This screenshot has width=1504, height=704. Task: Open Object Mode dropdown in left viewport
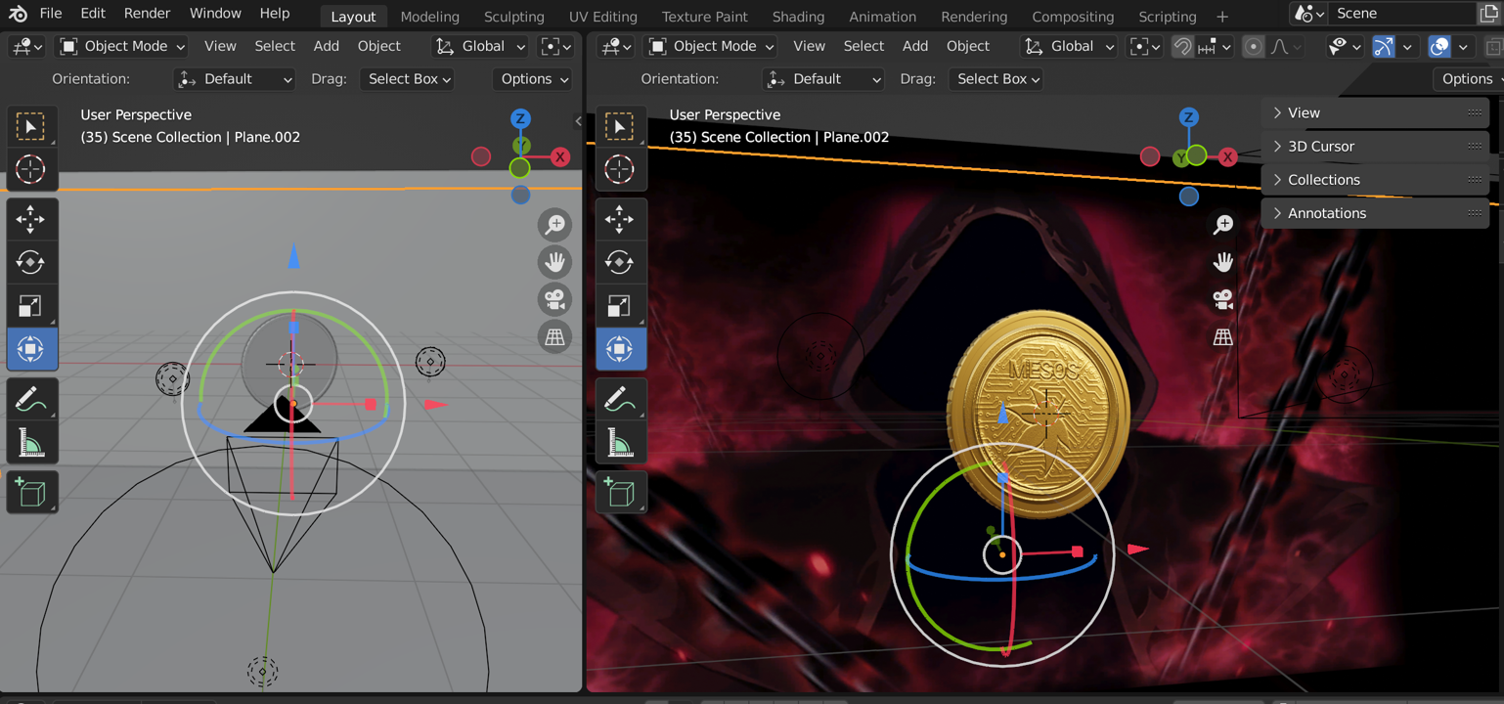click(x=122, y=46)
